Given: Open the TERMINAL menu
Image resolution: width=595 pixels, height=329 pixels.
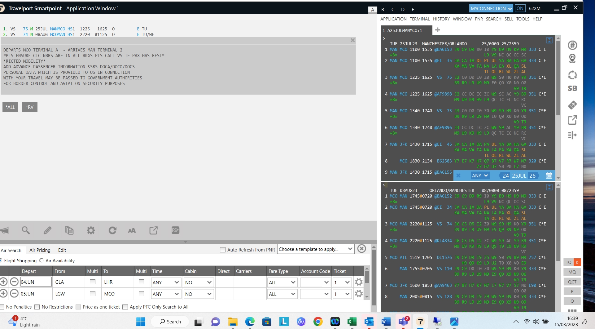Looking at the screenshot, I should pyautogui.click(x=420, y=19).
